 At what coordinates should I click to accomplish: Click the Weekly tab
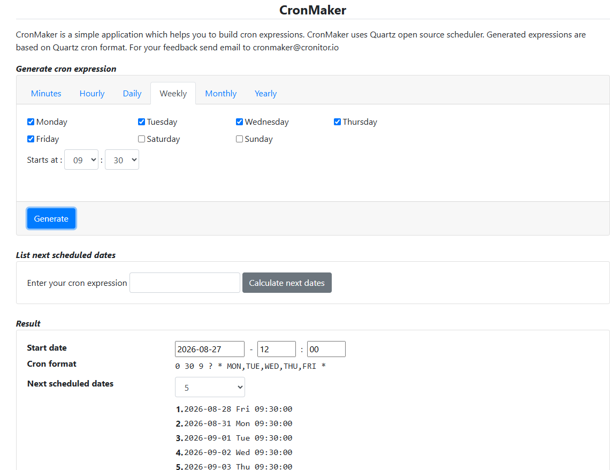pyautogui.click(x=173, y=93)
